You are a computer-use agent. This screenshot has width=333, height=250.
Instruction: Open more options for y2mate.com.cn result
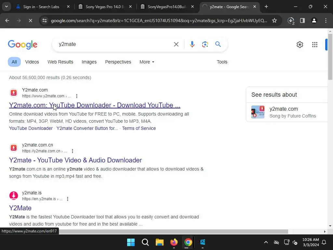tap(73, 151)
